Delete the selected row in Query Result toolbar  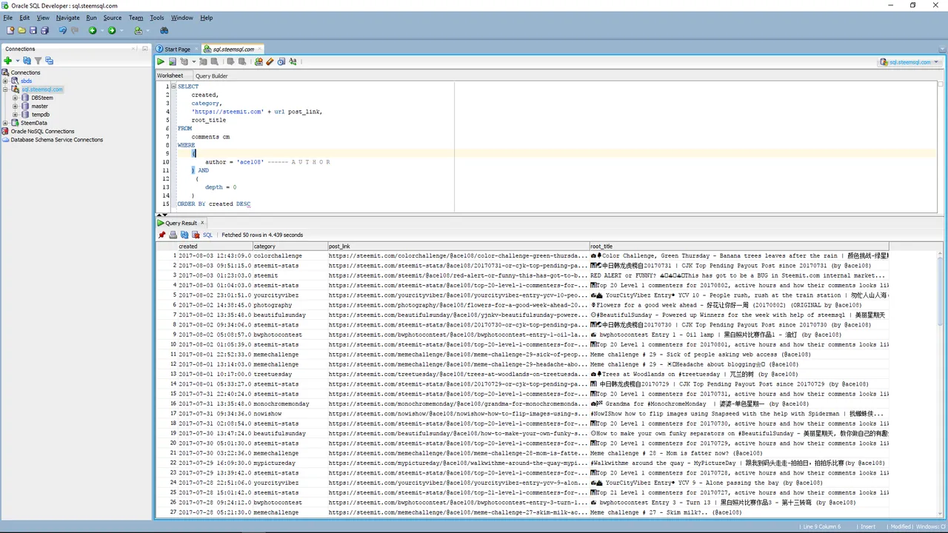coord(196,235)
